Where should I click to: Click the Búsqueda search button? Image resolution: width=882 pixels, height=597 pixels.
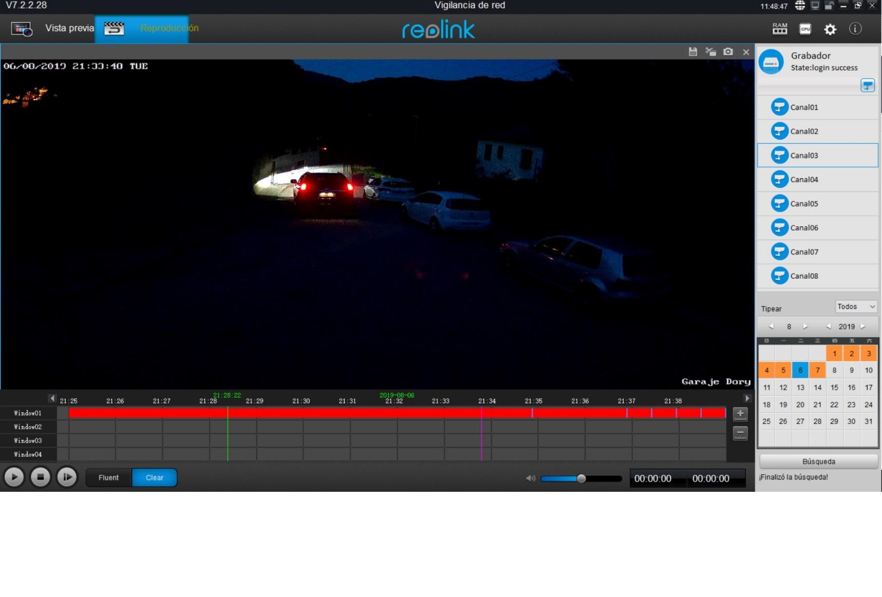pyautogui.click(x=818, y=461)
